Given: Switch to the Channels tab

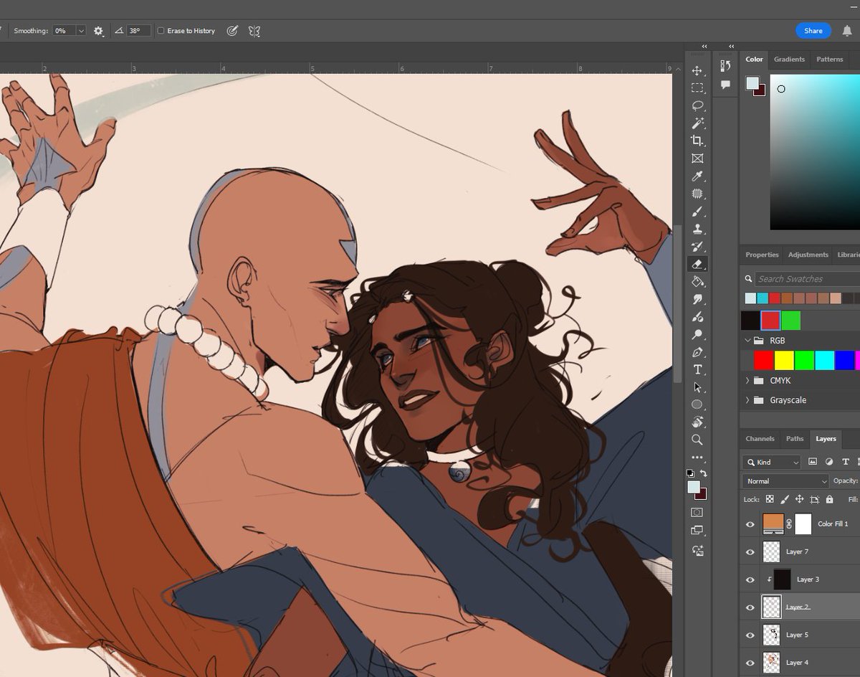Looking at the screenshot, I should (x=760, y=439).
